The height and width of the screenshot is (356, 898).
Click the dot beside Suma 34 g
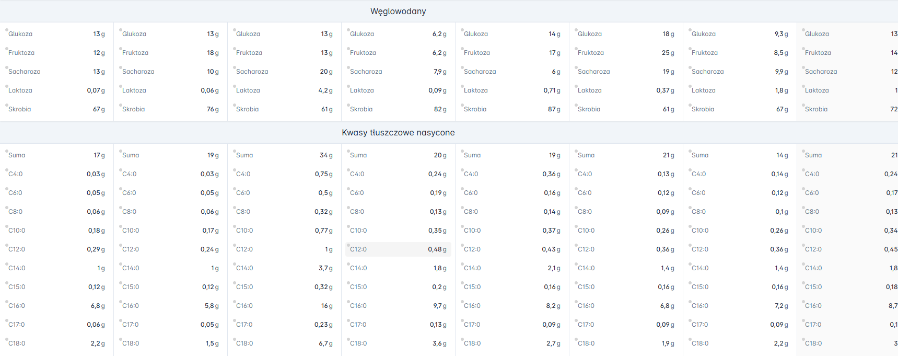(235, 152)
